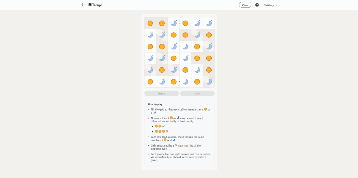Click the Tango title text
This screenshot has width=358, height=178.
(97, 5)
